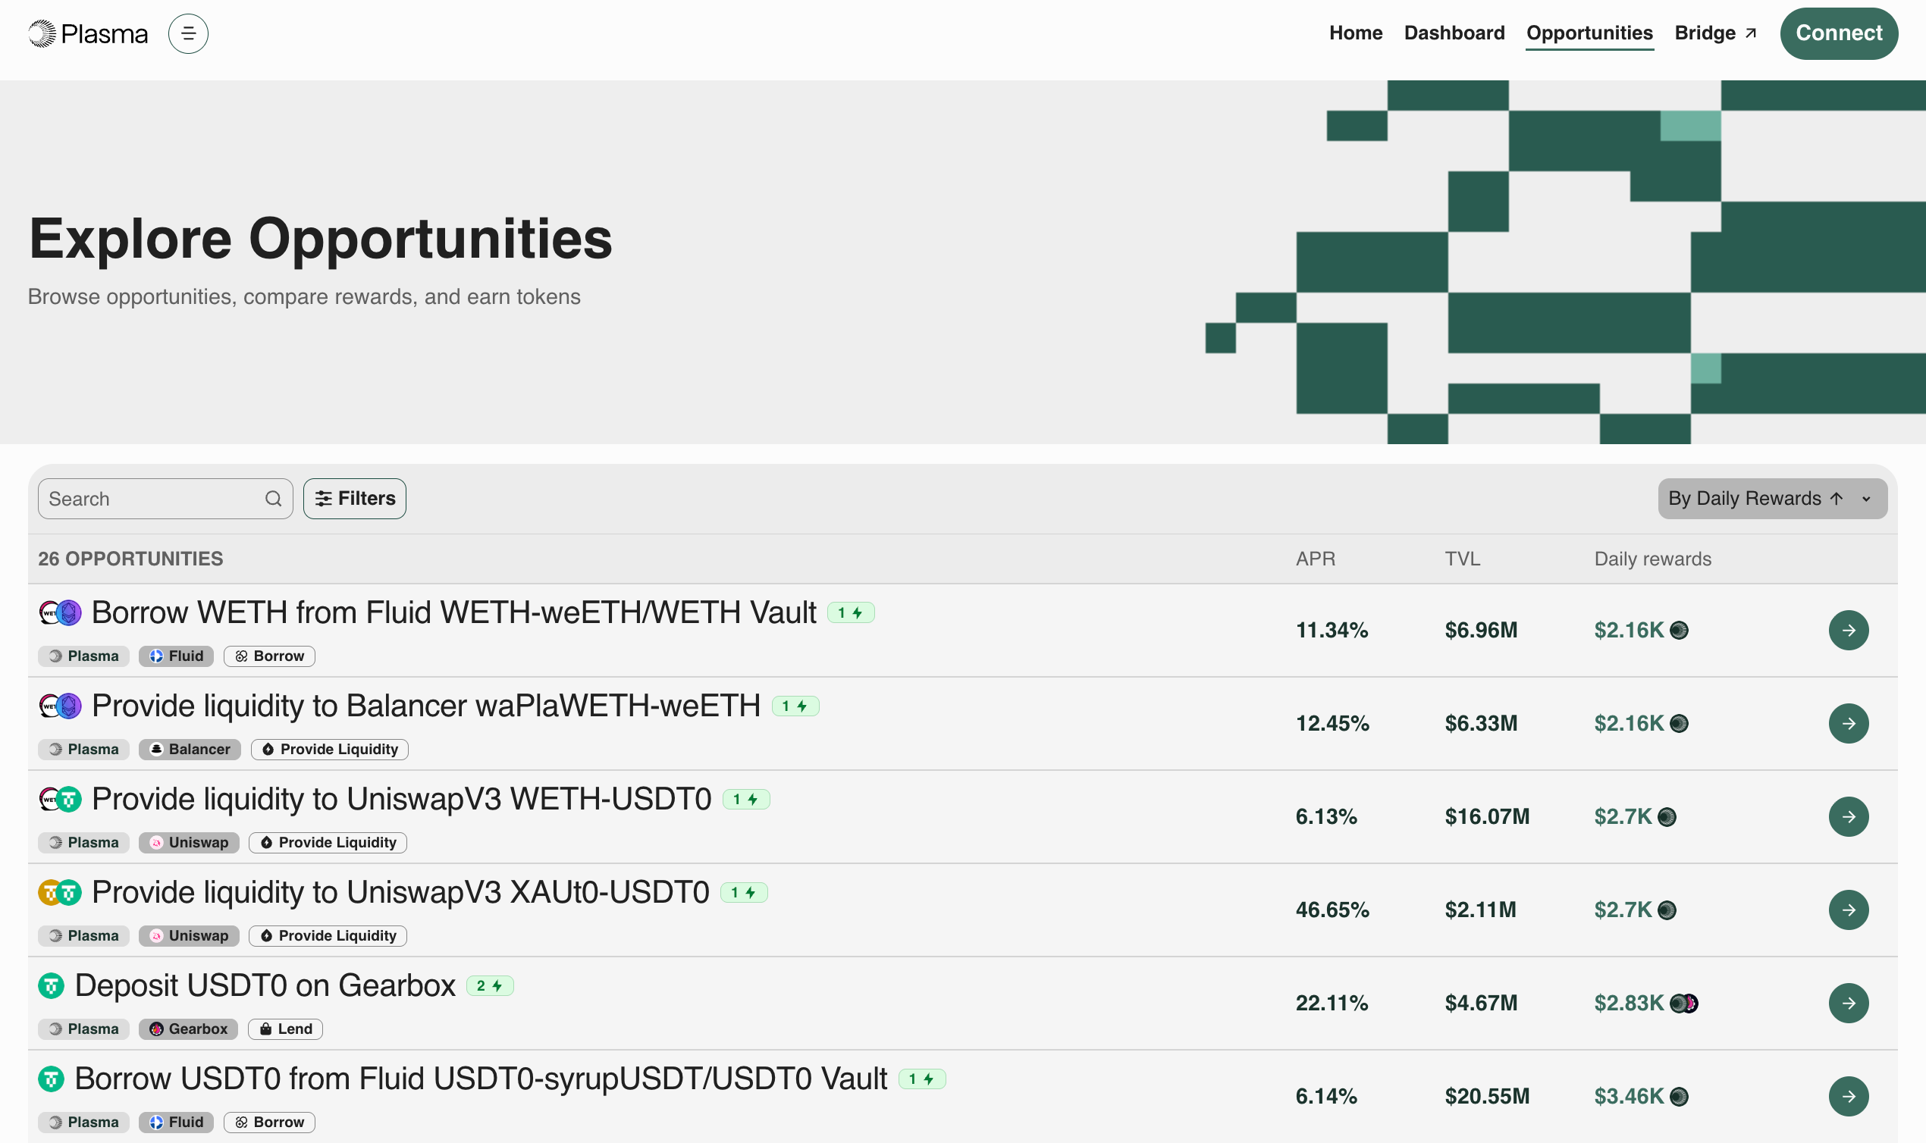Image resolution: width=1926 pixels, height=1143 pixels.
Task: Click the Provide Liquidity tag under Balancer row
Action: [x=330, y=750]
